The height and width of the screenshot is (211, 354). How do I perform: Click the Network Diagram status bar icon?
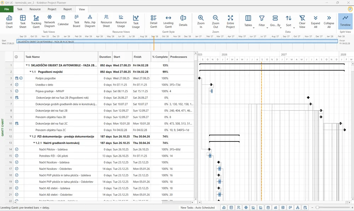pyautogui.click(x=246, y=207)
